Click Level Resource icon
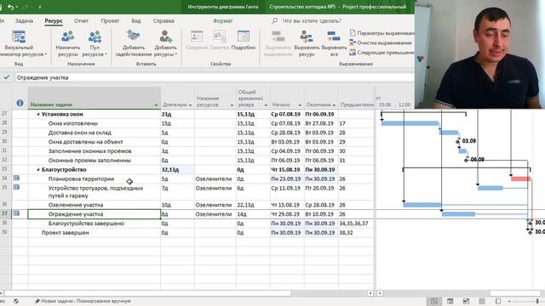Viewport: 545px width, 306px height. pos(307,37)
